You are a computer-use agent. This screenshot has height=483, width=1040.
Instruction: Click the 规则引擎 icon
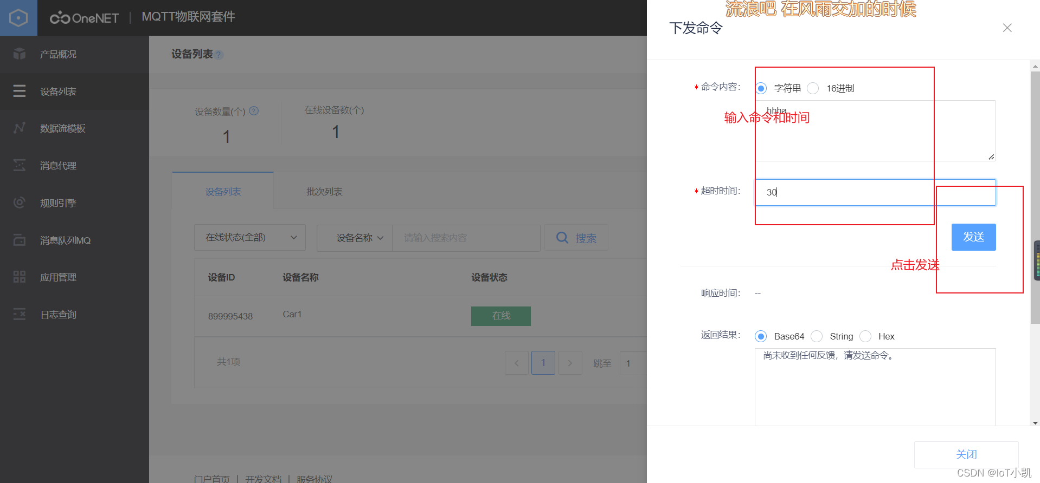tap(20, 203)
